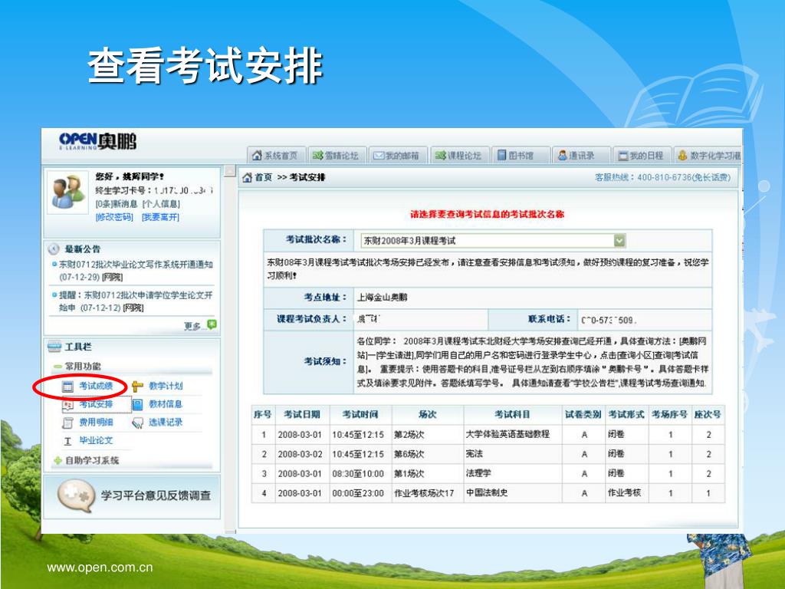Viewport: 785px width, 589px height.
Task: Click the 考试科目 column header
Action: click(x=512, y=414)
